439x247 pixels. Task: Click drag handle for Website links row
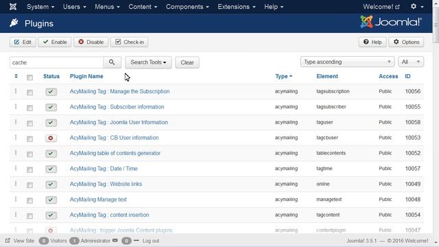point(16,183)
